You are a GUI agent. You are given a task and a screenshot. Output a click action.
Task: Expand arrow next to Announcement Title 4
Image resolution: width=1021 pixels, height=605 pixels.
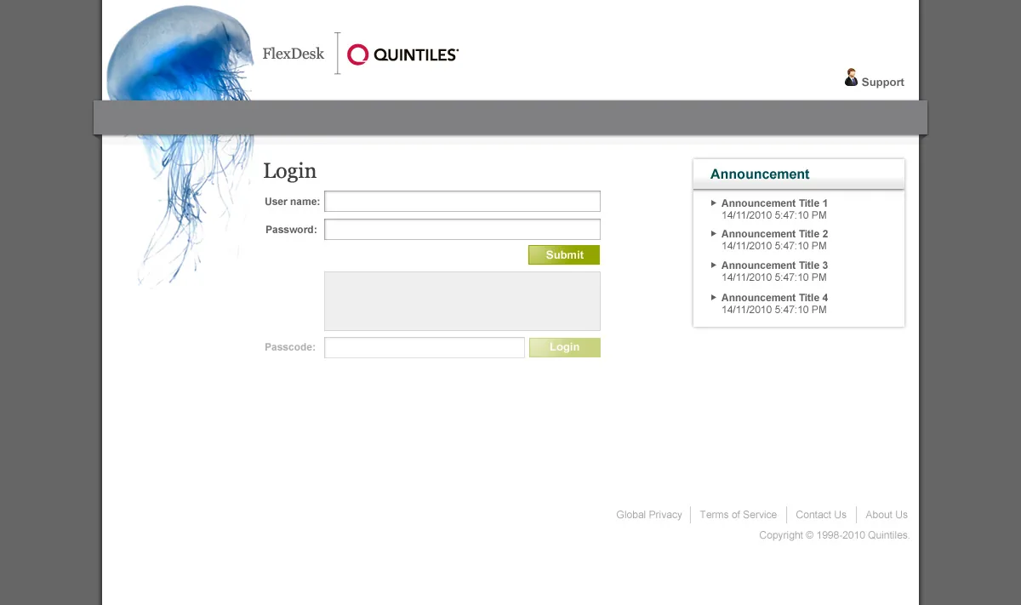click(714, 297)
